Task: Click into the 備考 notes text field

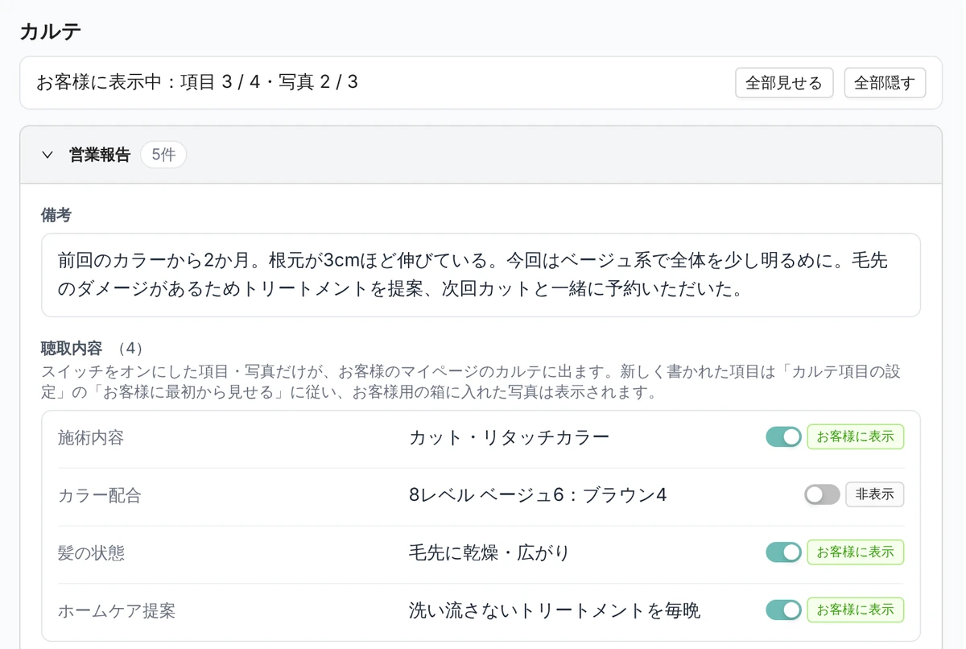Action: pyautogui.click(x=481, y=275)
